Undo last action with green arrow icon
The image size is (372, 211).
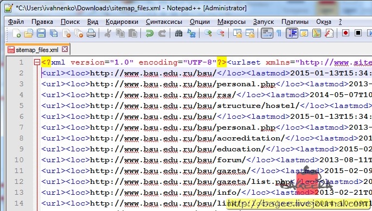tap(150, 33)
